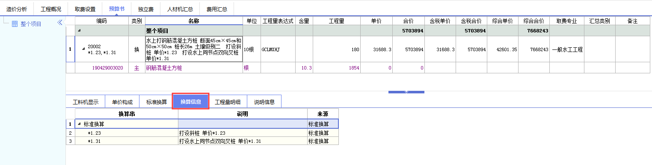Screen dimensions: 652x165
Task: Select the 换算信息 bottom tab
Action: coord(191,101)
